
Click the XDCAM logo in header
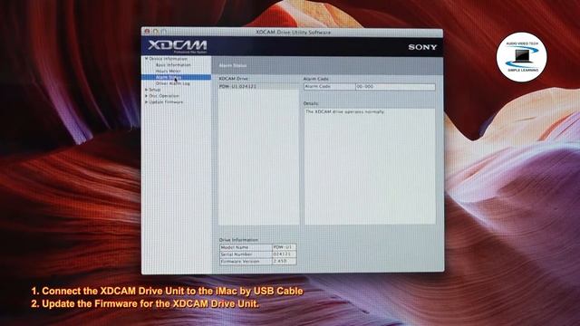178,46
